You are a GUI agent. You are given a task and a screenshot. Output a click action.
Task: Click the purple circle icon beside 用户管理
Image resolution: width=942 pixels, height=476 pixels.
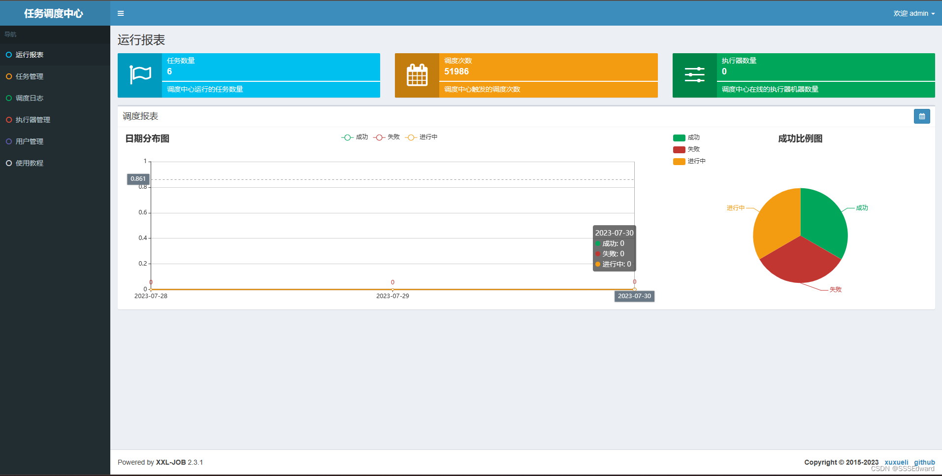9,141
